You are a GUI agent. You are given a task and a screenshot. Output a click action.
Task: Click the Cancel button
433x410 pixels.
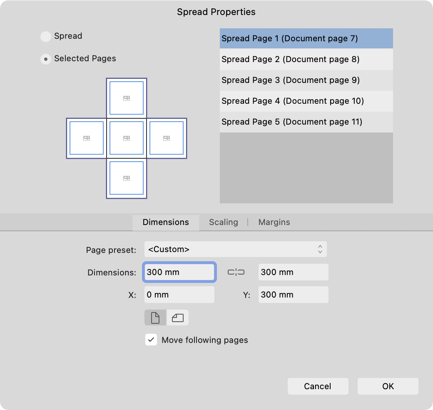pyautogui.click(x=318, y=386)
